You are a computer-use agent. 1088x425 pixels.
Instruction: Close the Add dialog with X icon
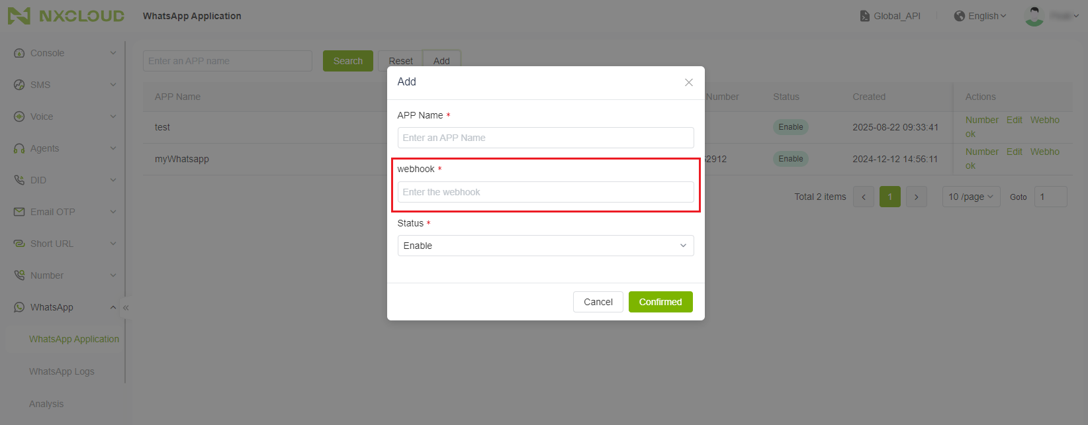coord(688,82)
